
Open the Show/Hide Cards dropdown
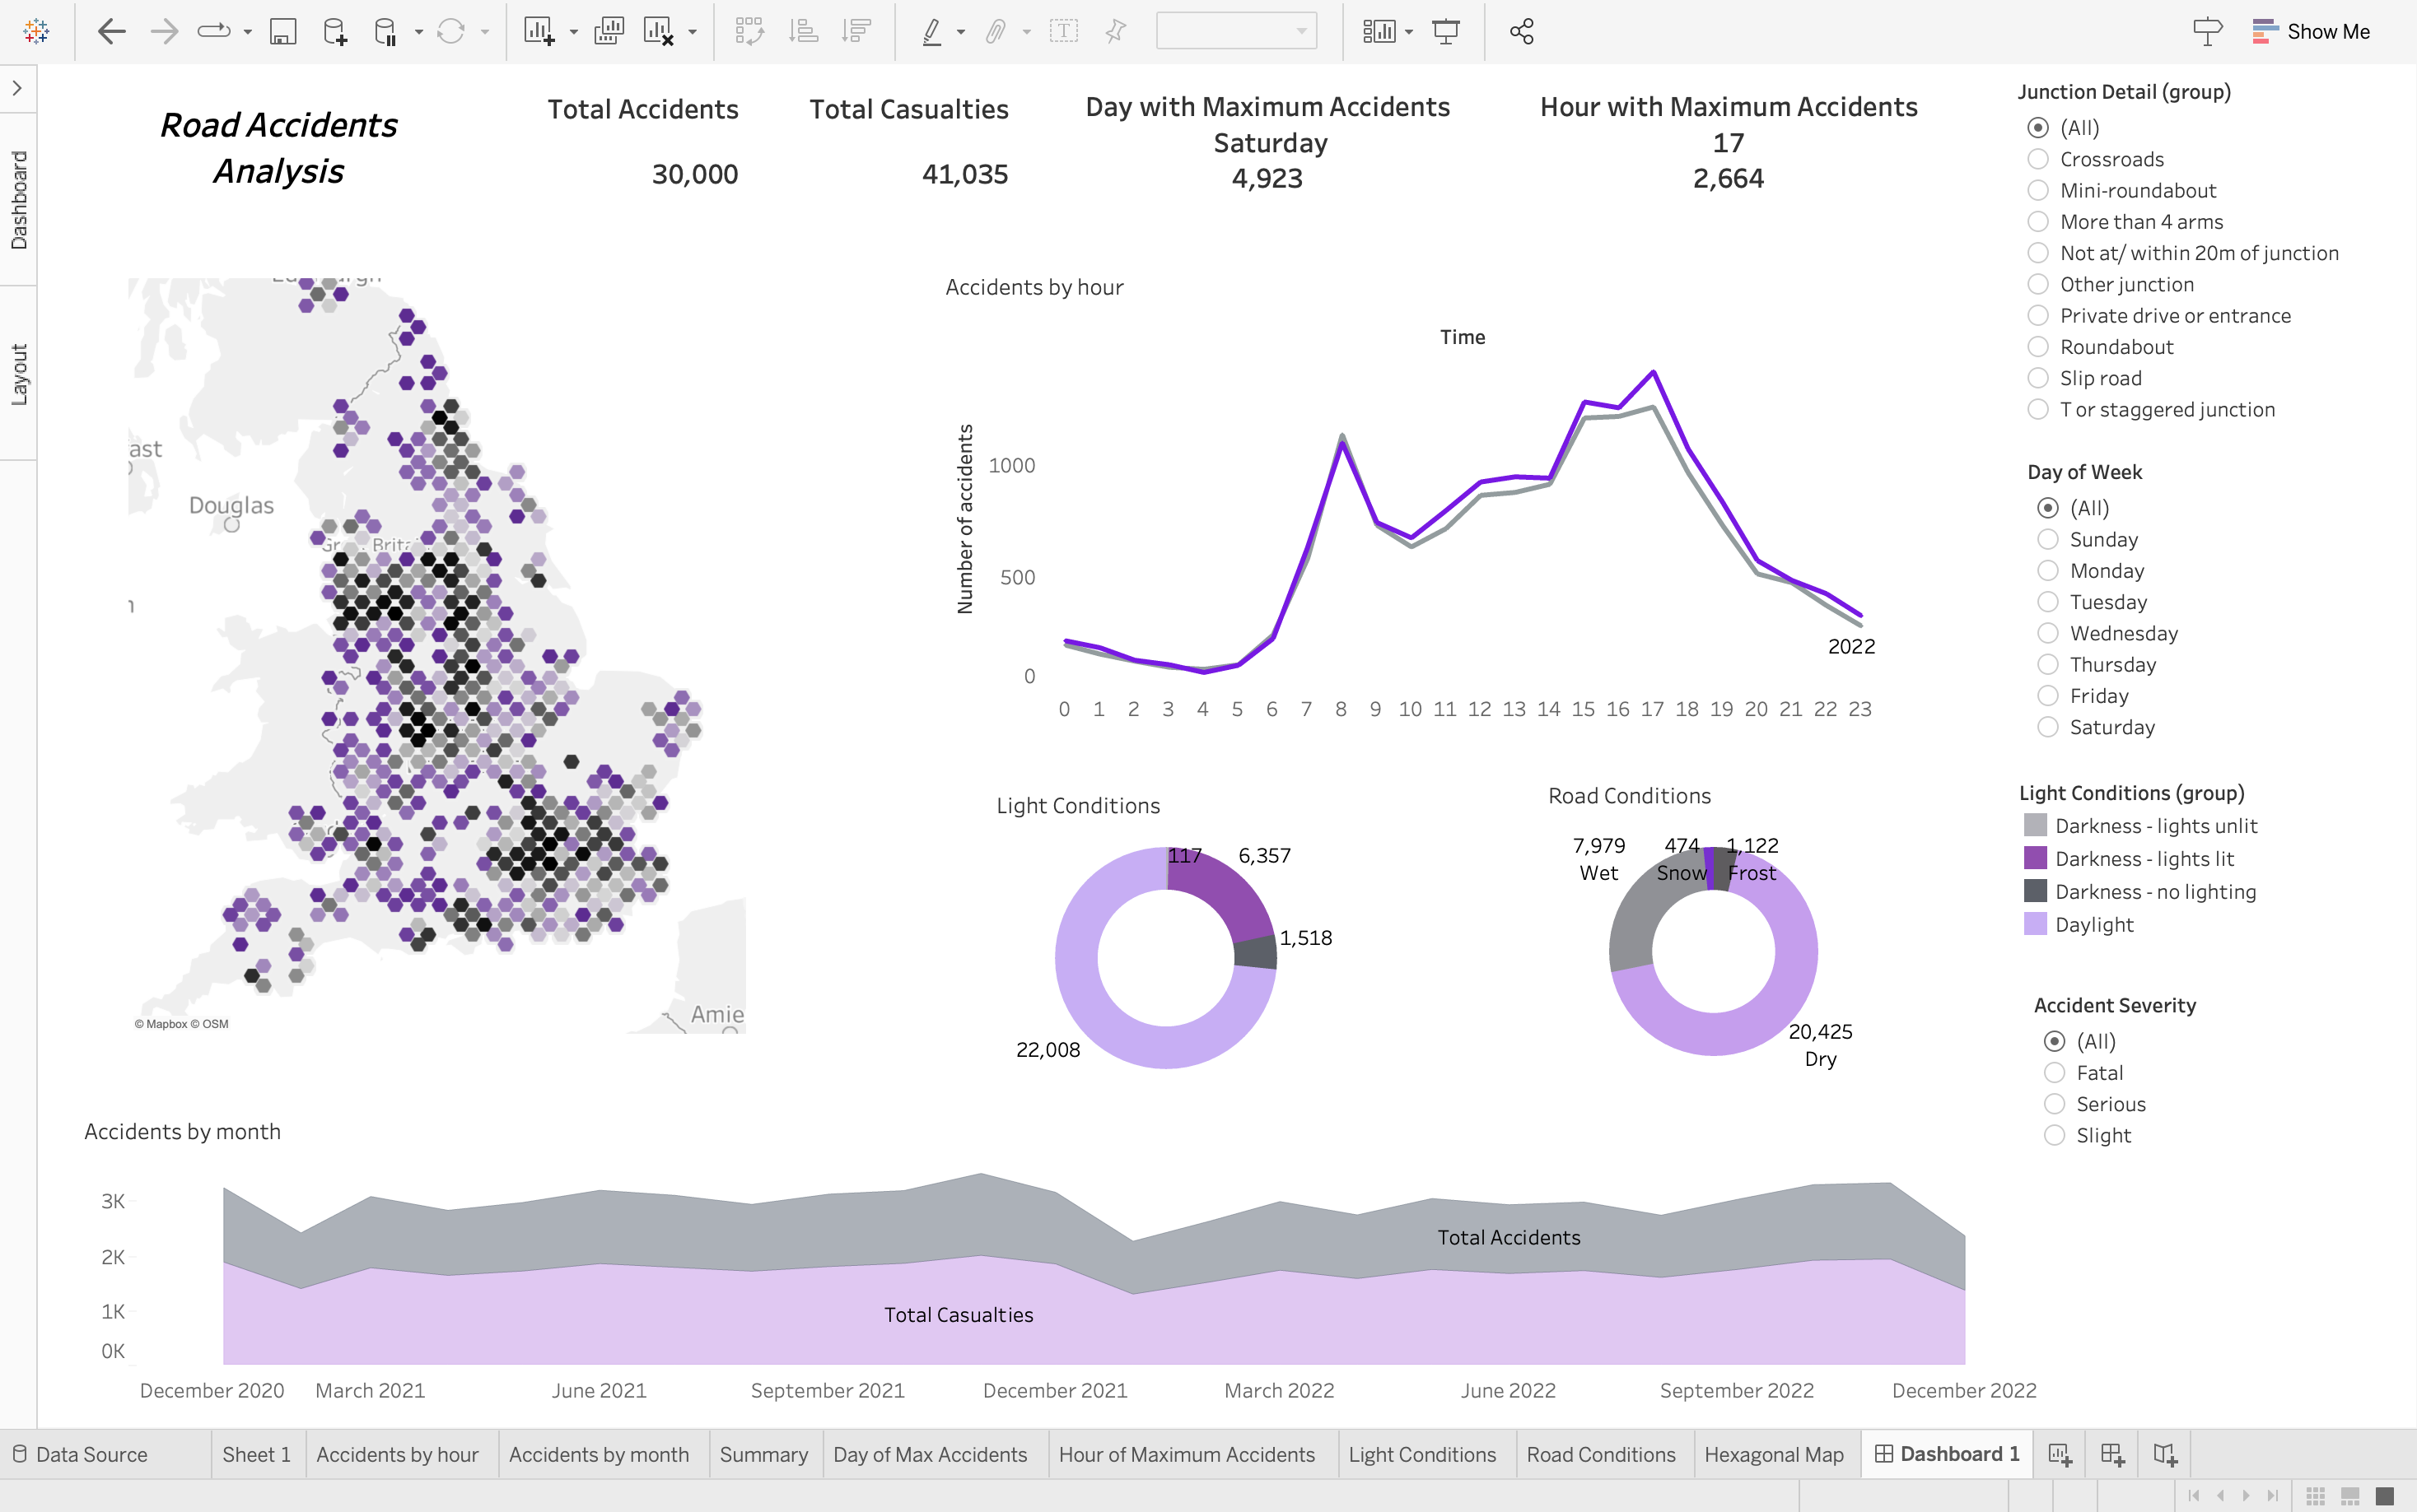click(x=1407, y=31)
